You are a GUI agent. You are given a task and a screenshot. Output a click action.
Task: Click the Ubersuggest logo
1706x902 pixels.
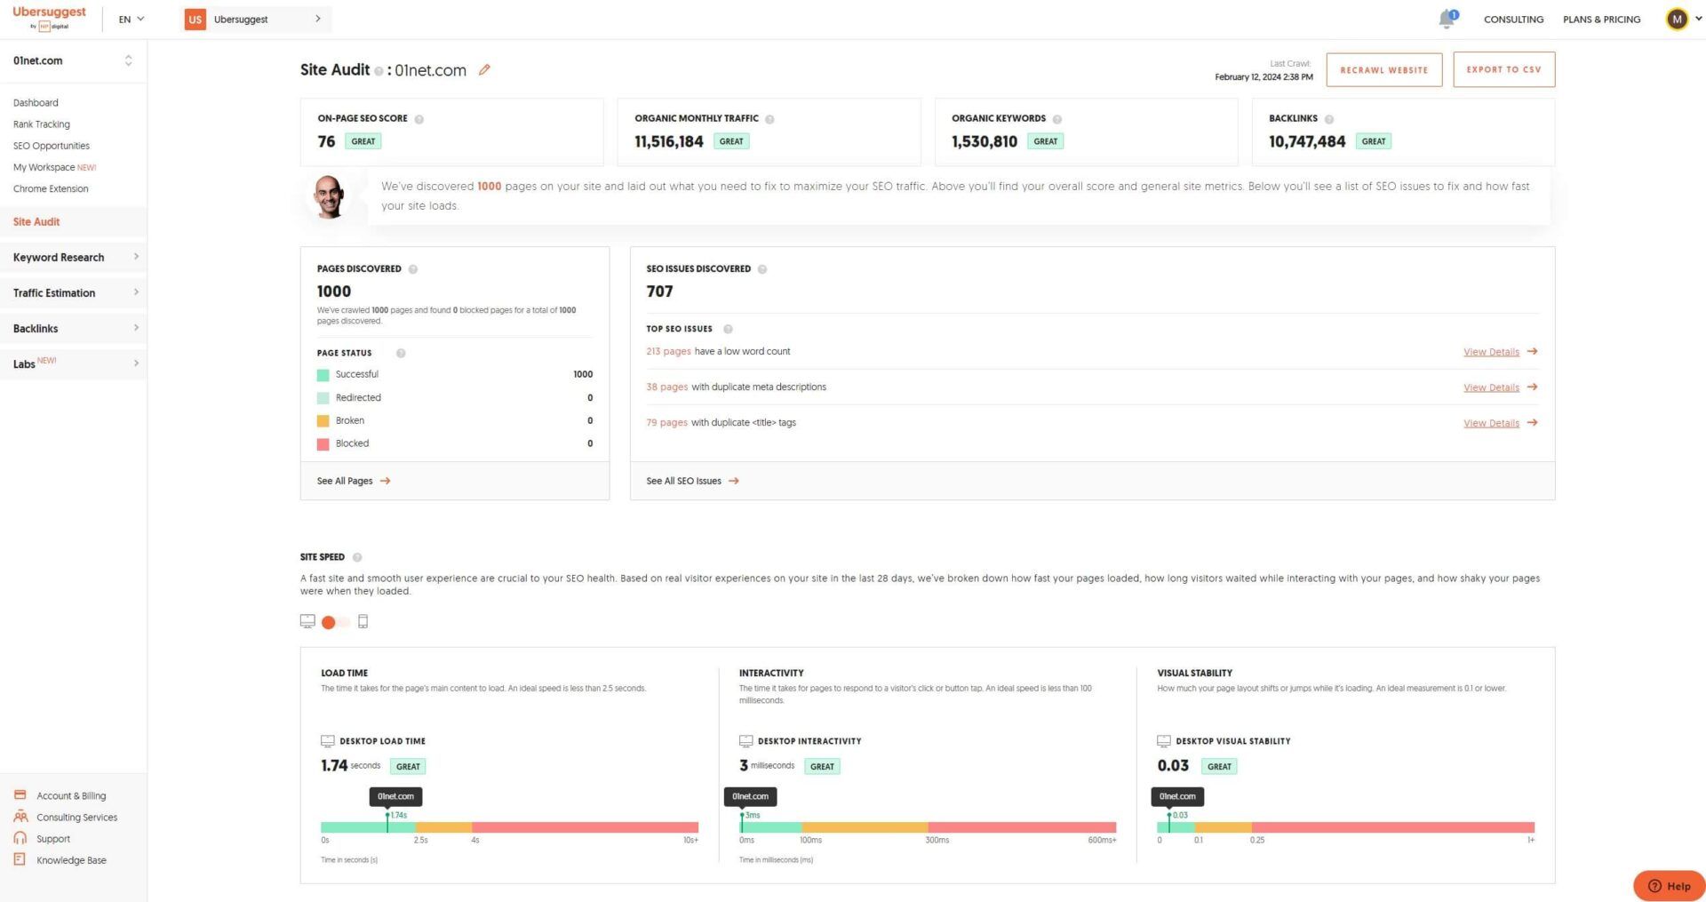click(x=49, y=18)
